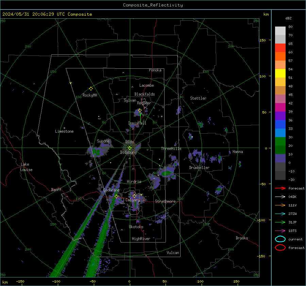Click the HighRiver label
306x286 pixels.
[141, 239]
